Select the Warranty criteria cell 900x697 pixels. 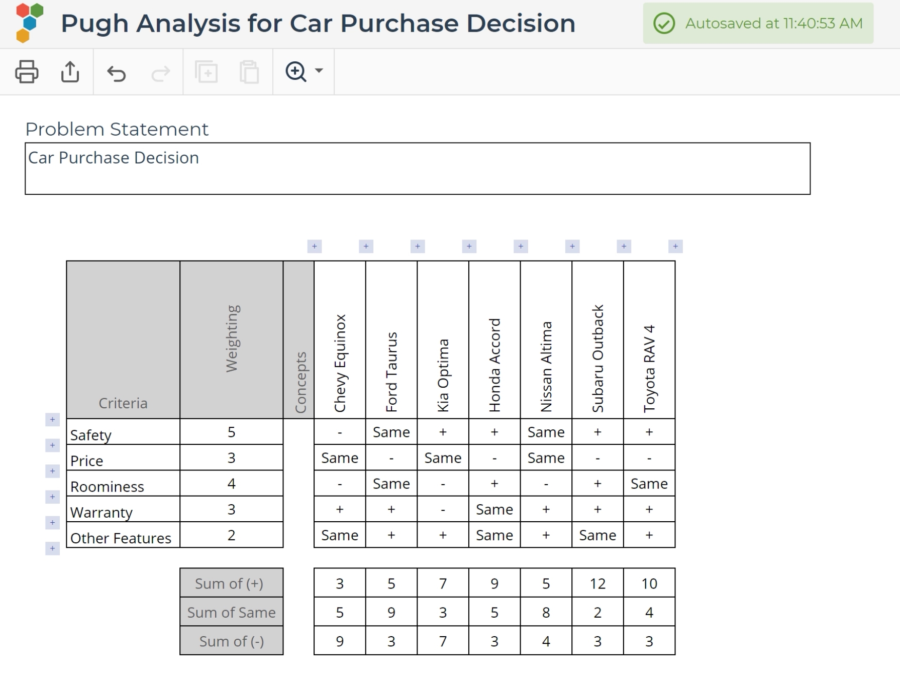[x=123, y=509]
